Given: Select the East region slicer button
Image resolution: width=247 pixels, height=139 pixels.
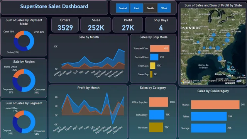Looking at the screenshot, I should [136, 8].
